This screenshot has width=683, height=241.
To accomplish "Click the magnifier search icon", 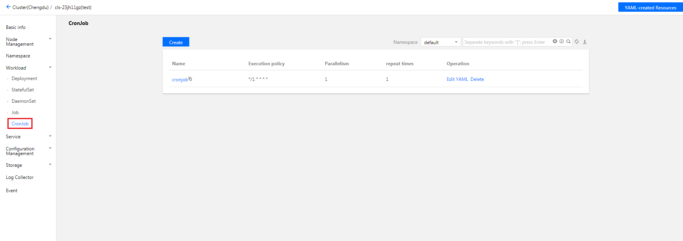I will (568, 41).
